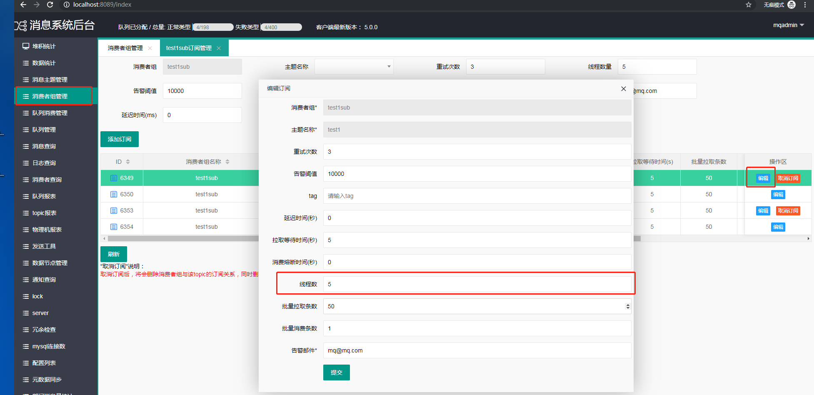Open 队列消费管理 in sidebar
This screenshot has height=395, width=814.
click(56, 113)
